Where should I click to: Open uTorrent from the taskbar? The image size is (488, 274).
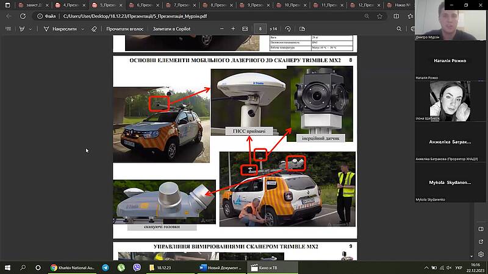coord(121,267)
